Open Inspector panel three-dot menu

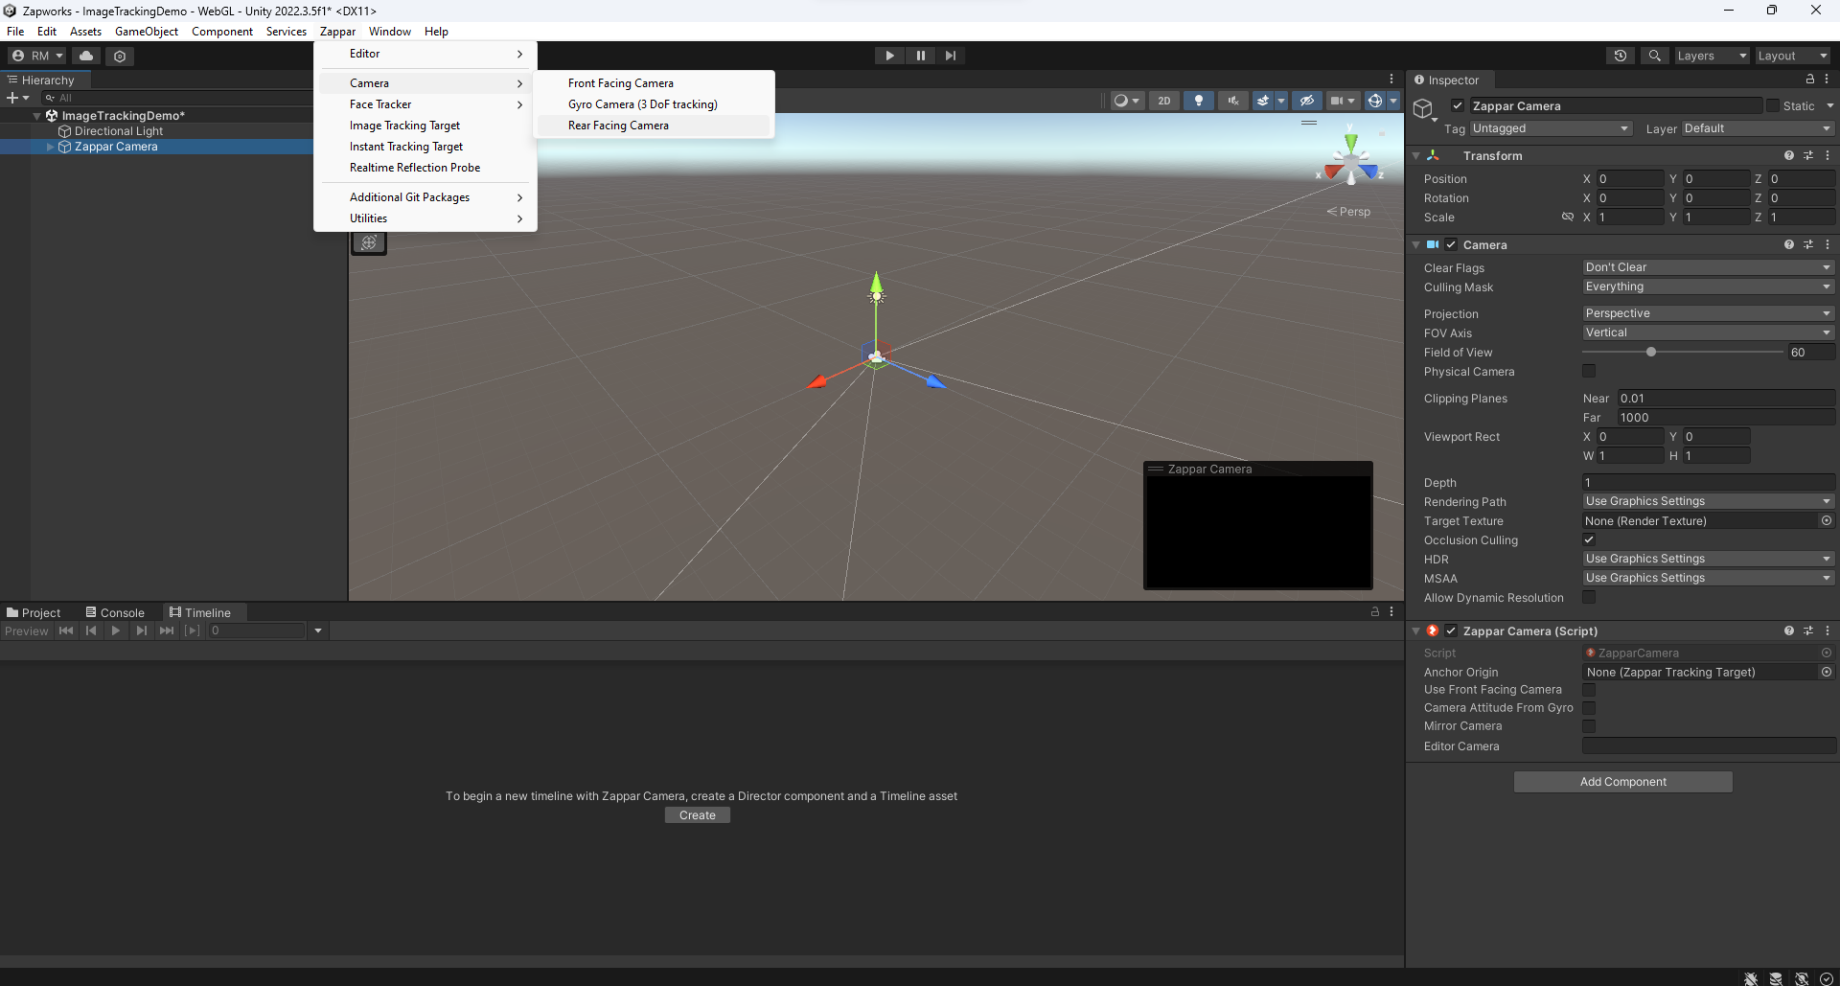[1827, 80]
